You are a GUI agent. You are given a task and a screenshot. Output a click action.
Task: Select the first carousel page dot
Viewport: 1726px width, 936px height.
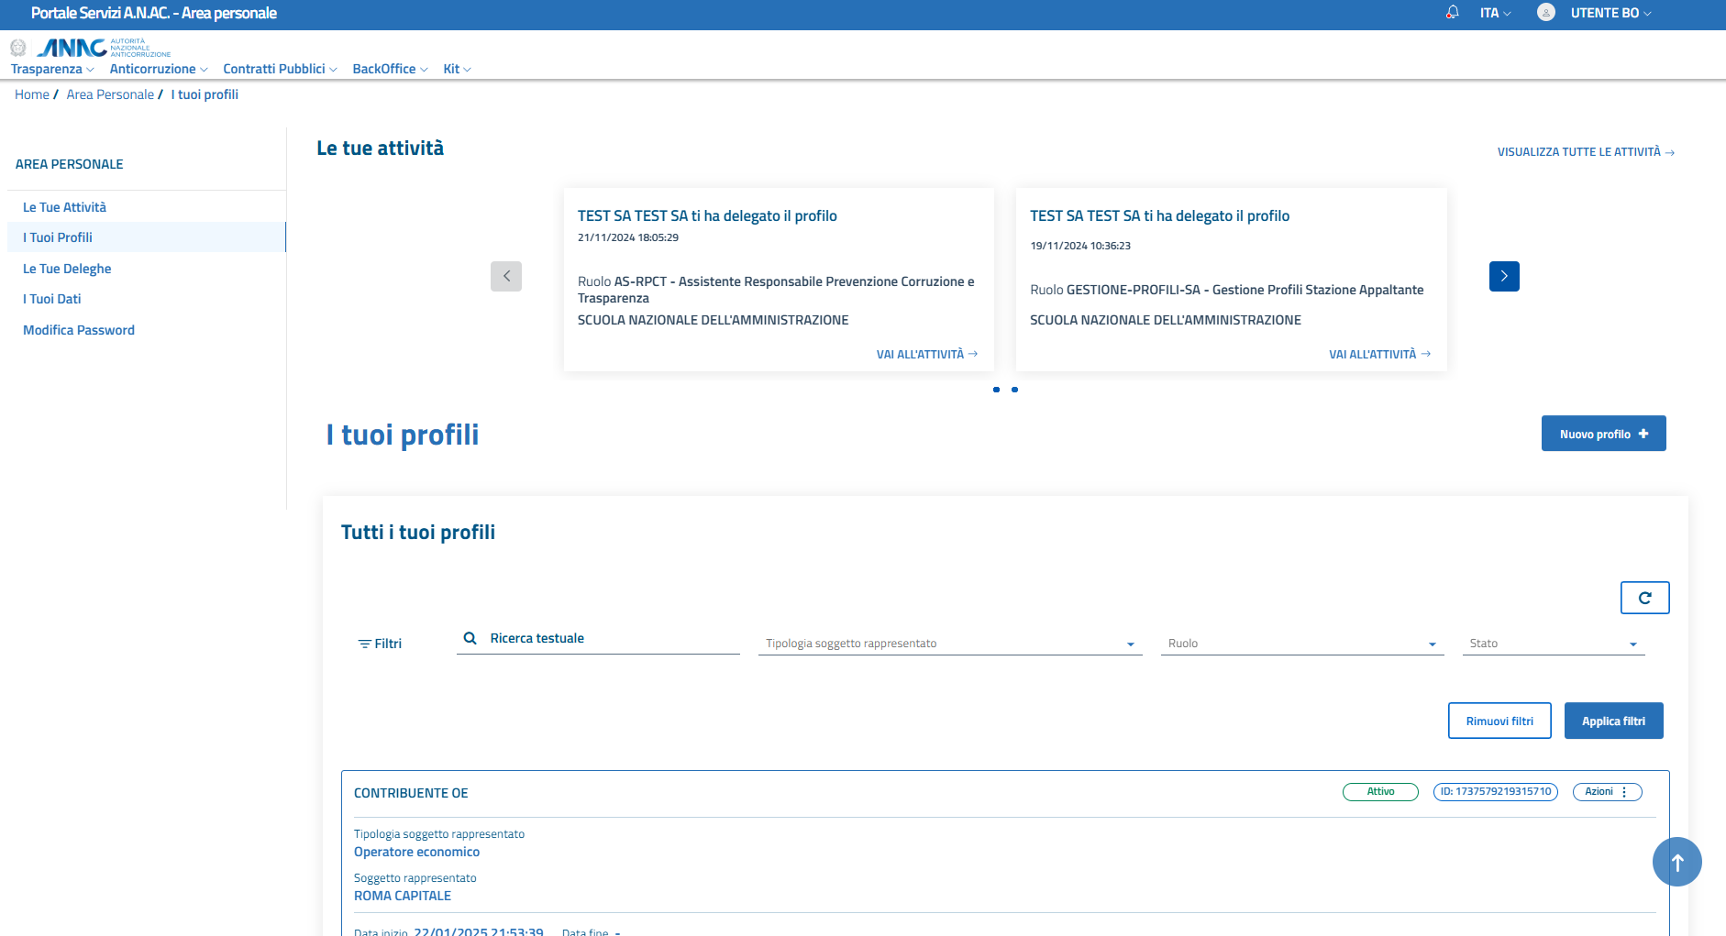point(996,390)
